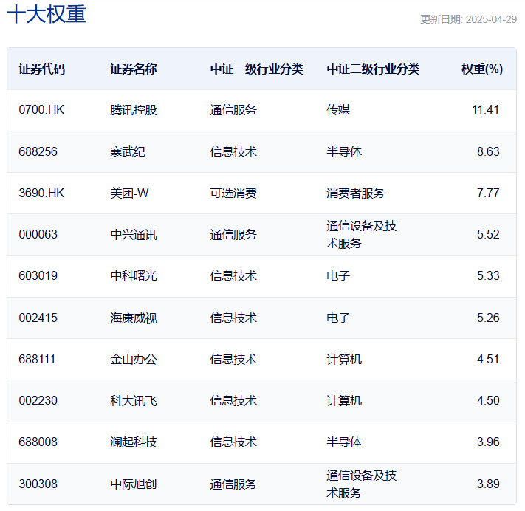Image resolution: width=525 pixels, height=511 pixels.
Task: Select stock code 603019
Action: 38,276
